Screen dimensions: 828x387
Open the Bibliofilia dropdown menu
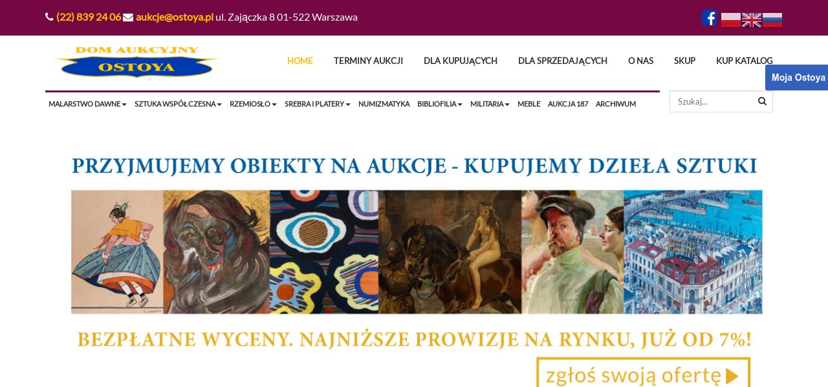tap(440, 104)
